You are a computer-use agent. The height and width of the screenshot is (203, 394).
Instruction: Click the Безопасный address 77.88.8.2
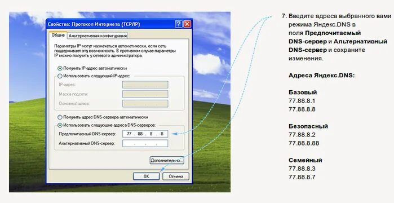tap(302, 135)
